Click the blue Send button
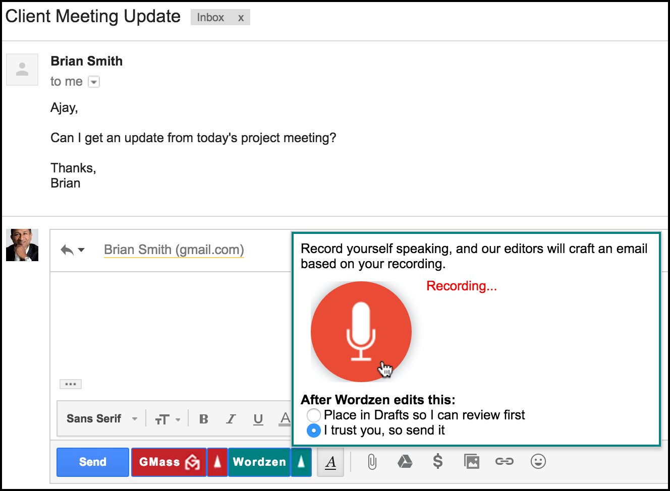This screenshot has height=491, width=670. 93,462
